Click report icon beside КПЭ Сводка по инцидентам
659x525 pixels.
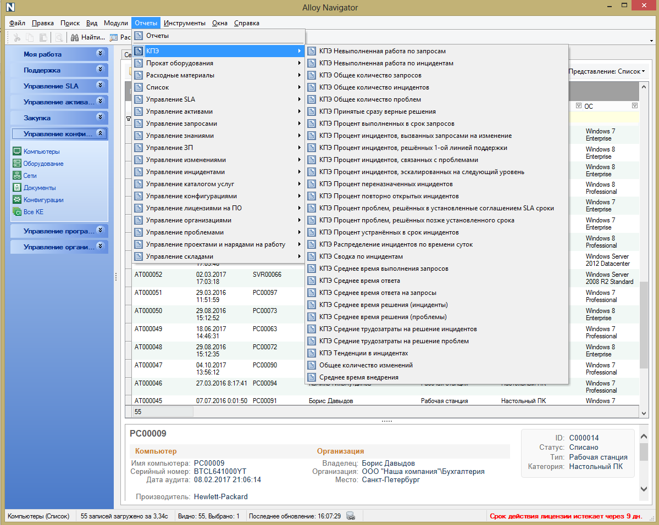click(312, 256)
